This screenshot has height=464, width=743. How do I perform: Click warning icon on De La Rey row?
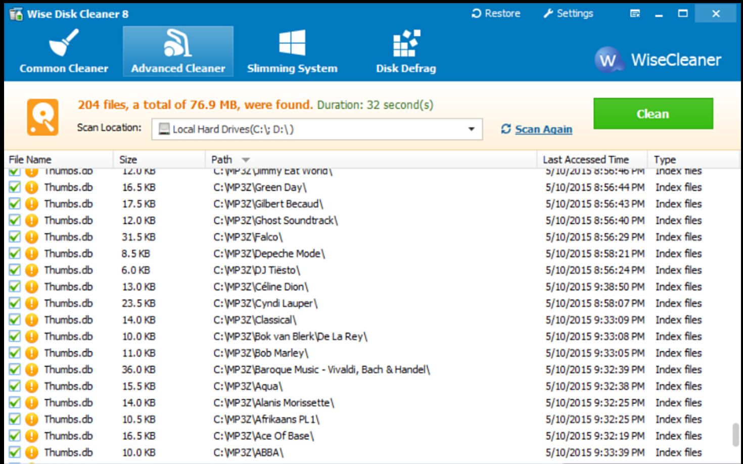[32, 336]
